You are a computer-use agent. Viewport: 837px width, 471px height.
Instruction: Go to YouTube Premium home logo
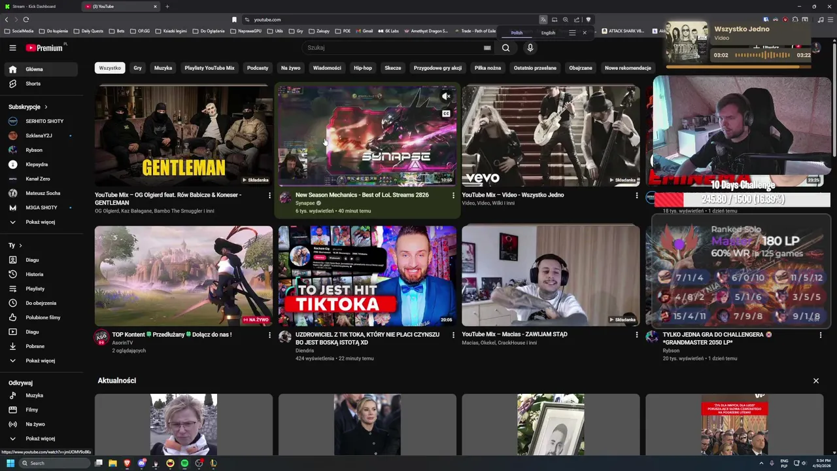coord(44,48)
